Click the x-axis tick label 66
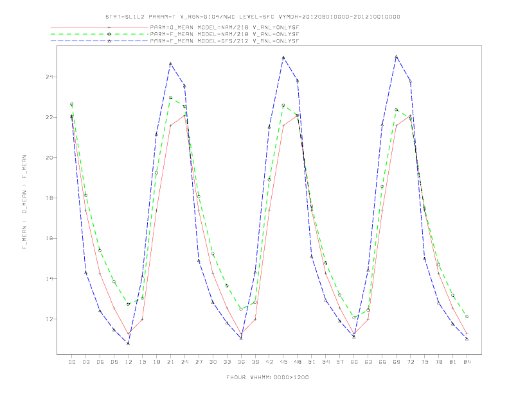 click(382, 362)
